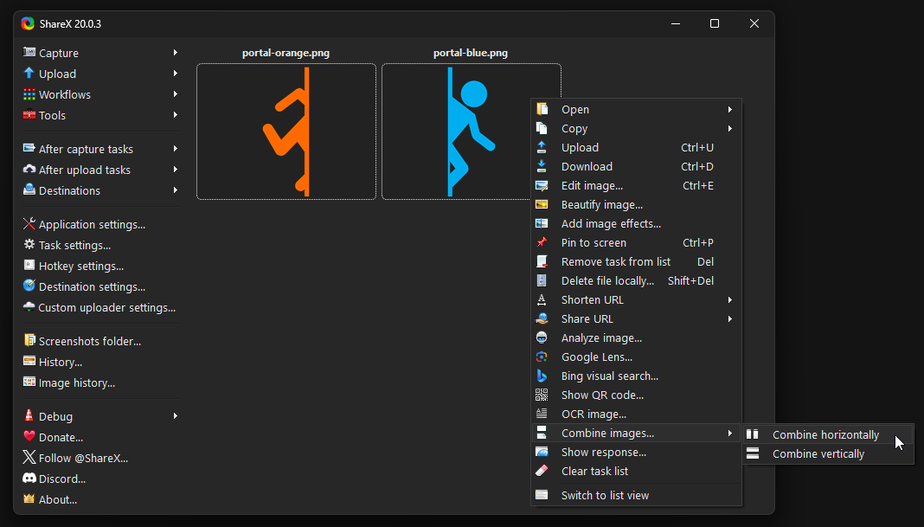Click the Discord logo icon

click(x=29, y=478)
